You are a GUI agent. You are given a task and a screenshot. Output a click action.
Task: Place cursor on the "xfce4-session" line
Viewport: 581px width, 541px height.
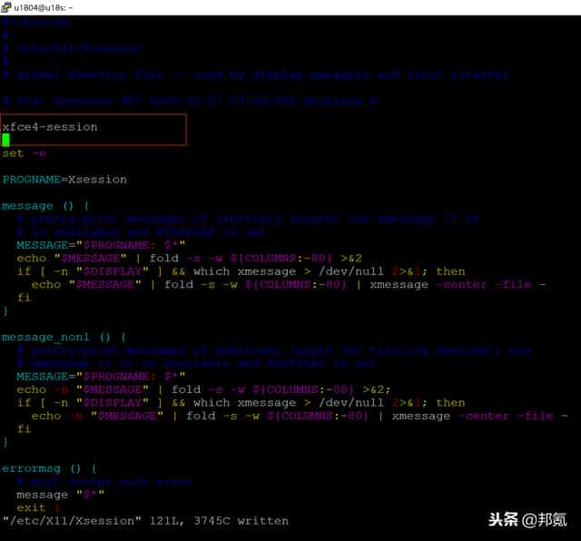point(50,127)
